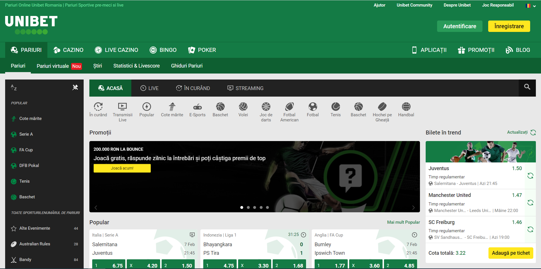541x269 pixels.
Task: Bet on Burnley draw at odds 3.60
Action: (x=366, y=264)
